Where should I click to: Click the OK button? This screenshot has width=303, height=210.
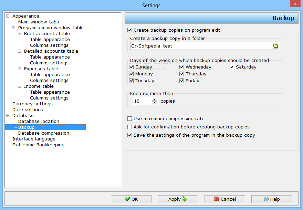tap(131, 199)
